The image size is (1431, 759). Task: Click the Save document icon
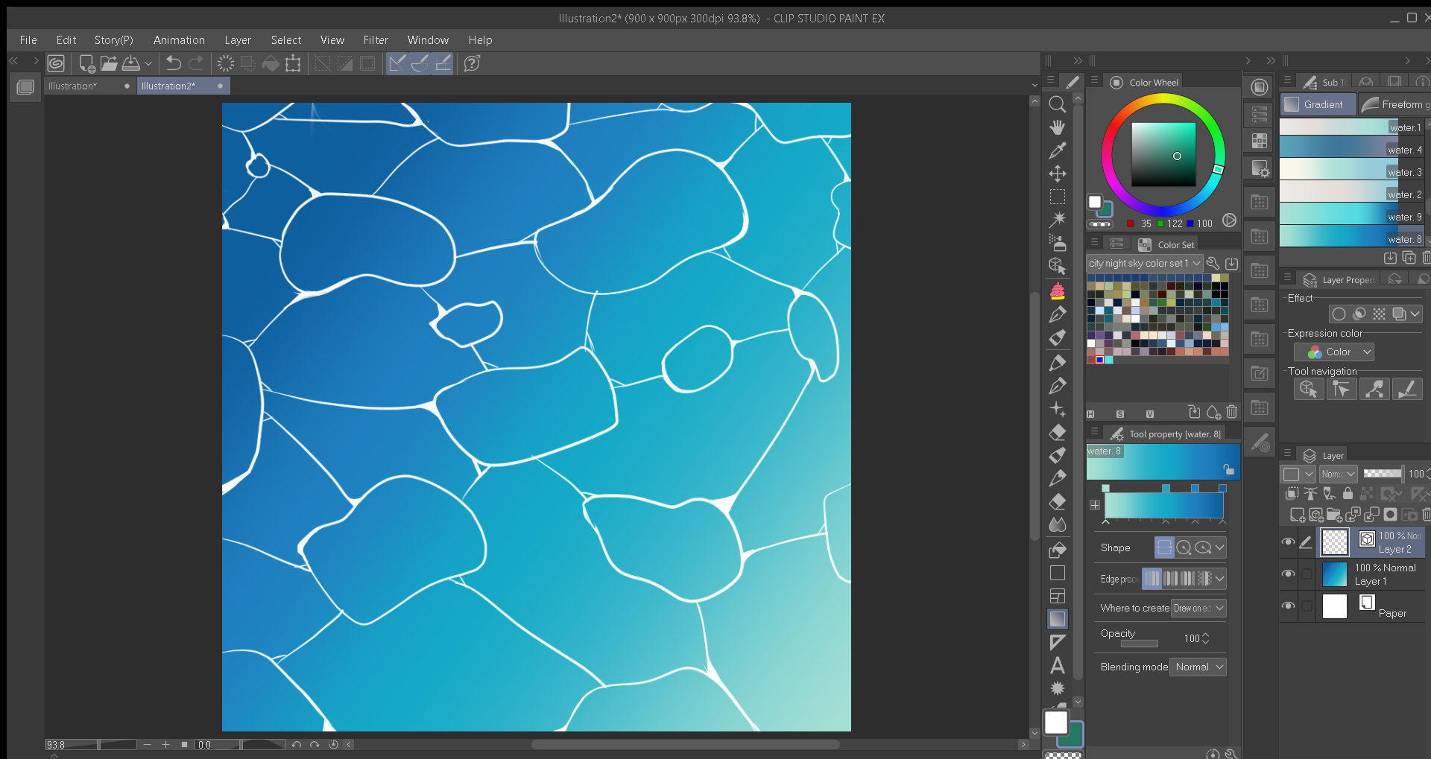[x=131, y=63]
